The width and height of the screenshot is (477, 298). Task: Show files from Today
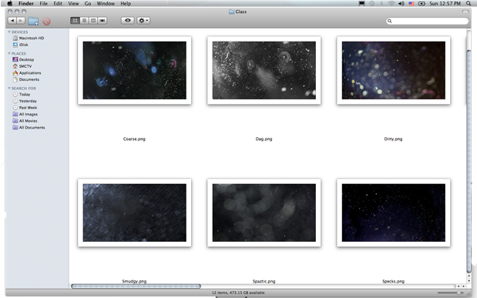22,95
